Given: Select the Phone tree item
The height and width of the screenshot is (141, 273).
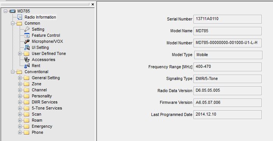Looking at the screenshot, I should tap(37, 132).
